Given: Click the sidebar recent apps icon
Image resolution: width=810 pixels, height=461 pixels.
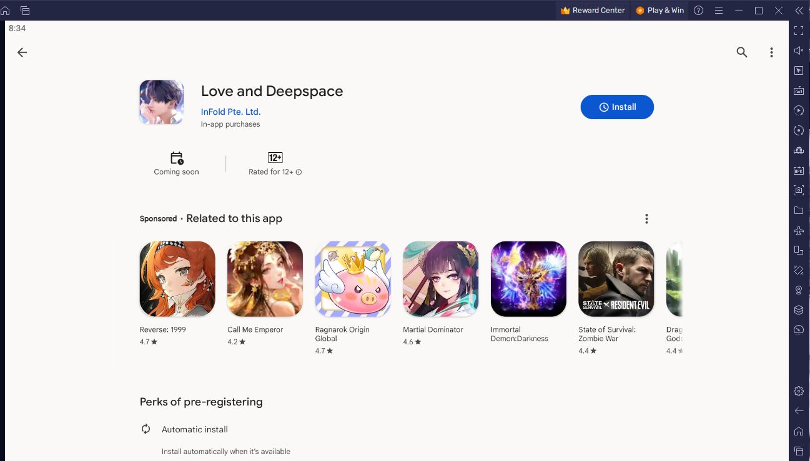Looking at the screenshot, I should (799, 451).
